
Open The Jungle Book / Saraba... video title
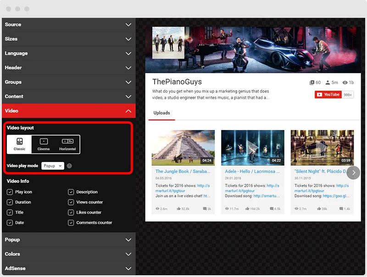pos(183,171)
